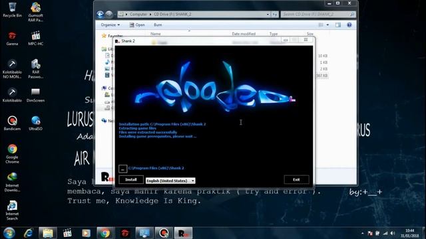This screenshot has width=426, height=239.
Task: Click the network signal tray icon
Action: coord(385,233)
